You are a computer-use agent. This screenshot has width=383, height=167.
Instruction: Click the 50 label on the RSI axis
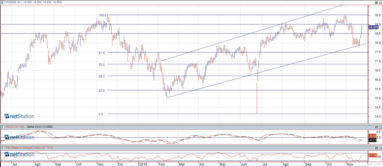(380, 157)
